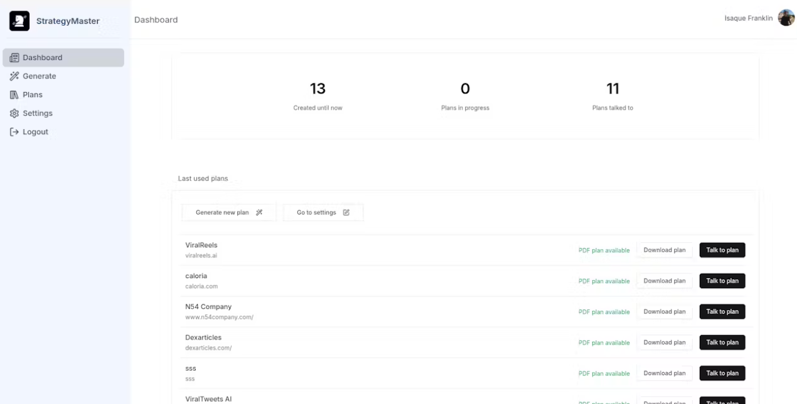Open the Dashboard menu item
797x404 pixels.
click(x=63, y=58)
